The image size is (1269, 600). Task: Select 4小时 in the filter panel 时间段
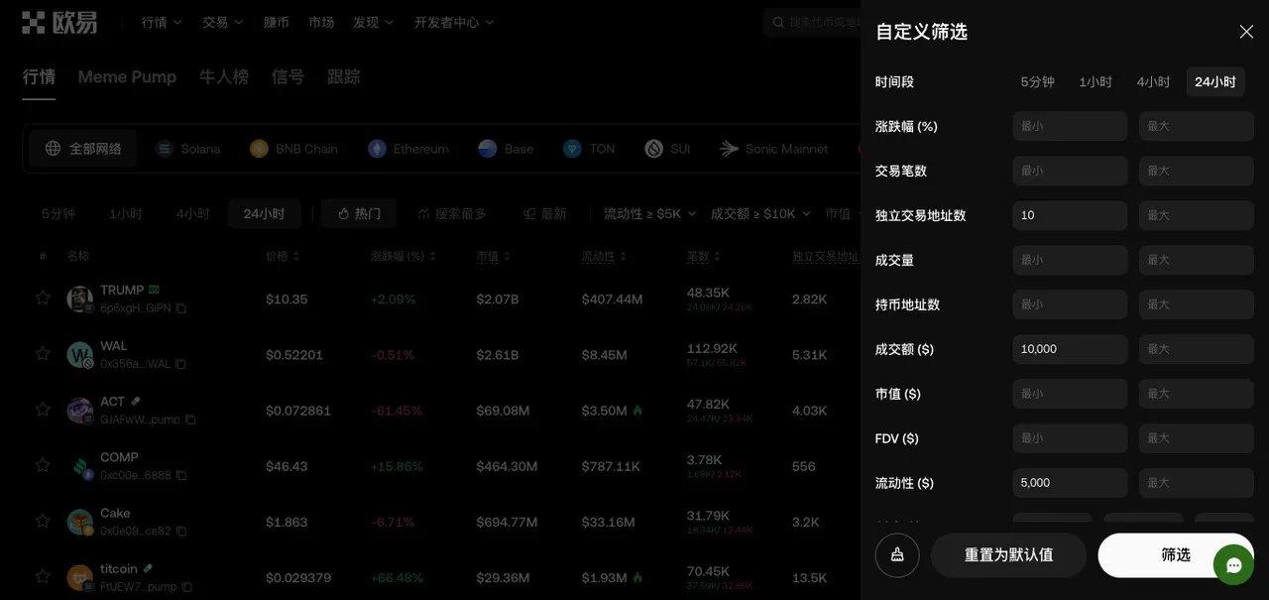click(x=1153, y=82)
